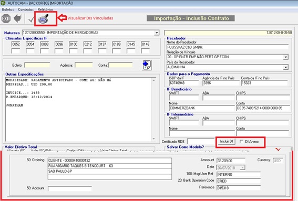298x201 pixels.
Task: Expand the Natureza dropdown
Action: (157, 33)
